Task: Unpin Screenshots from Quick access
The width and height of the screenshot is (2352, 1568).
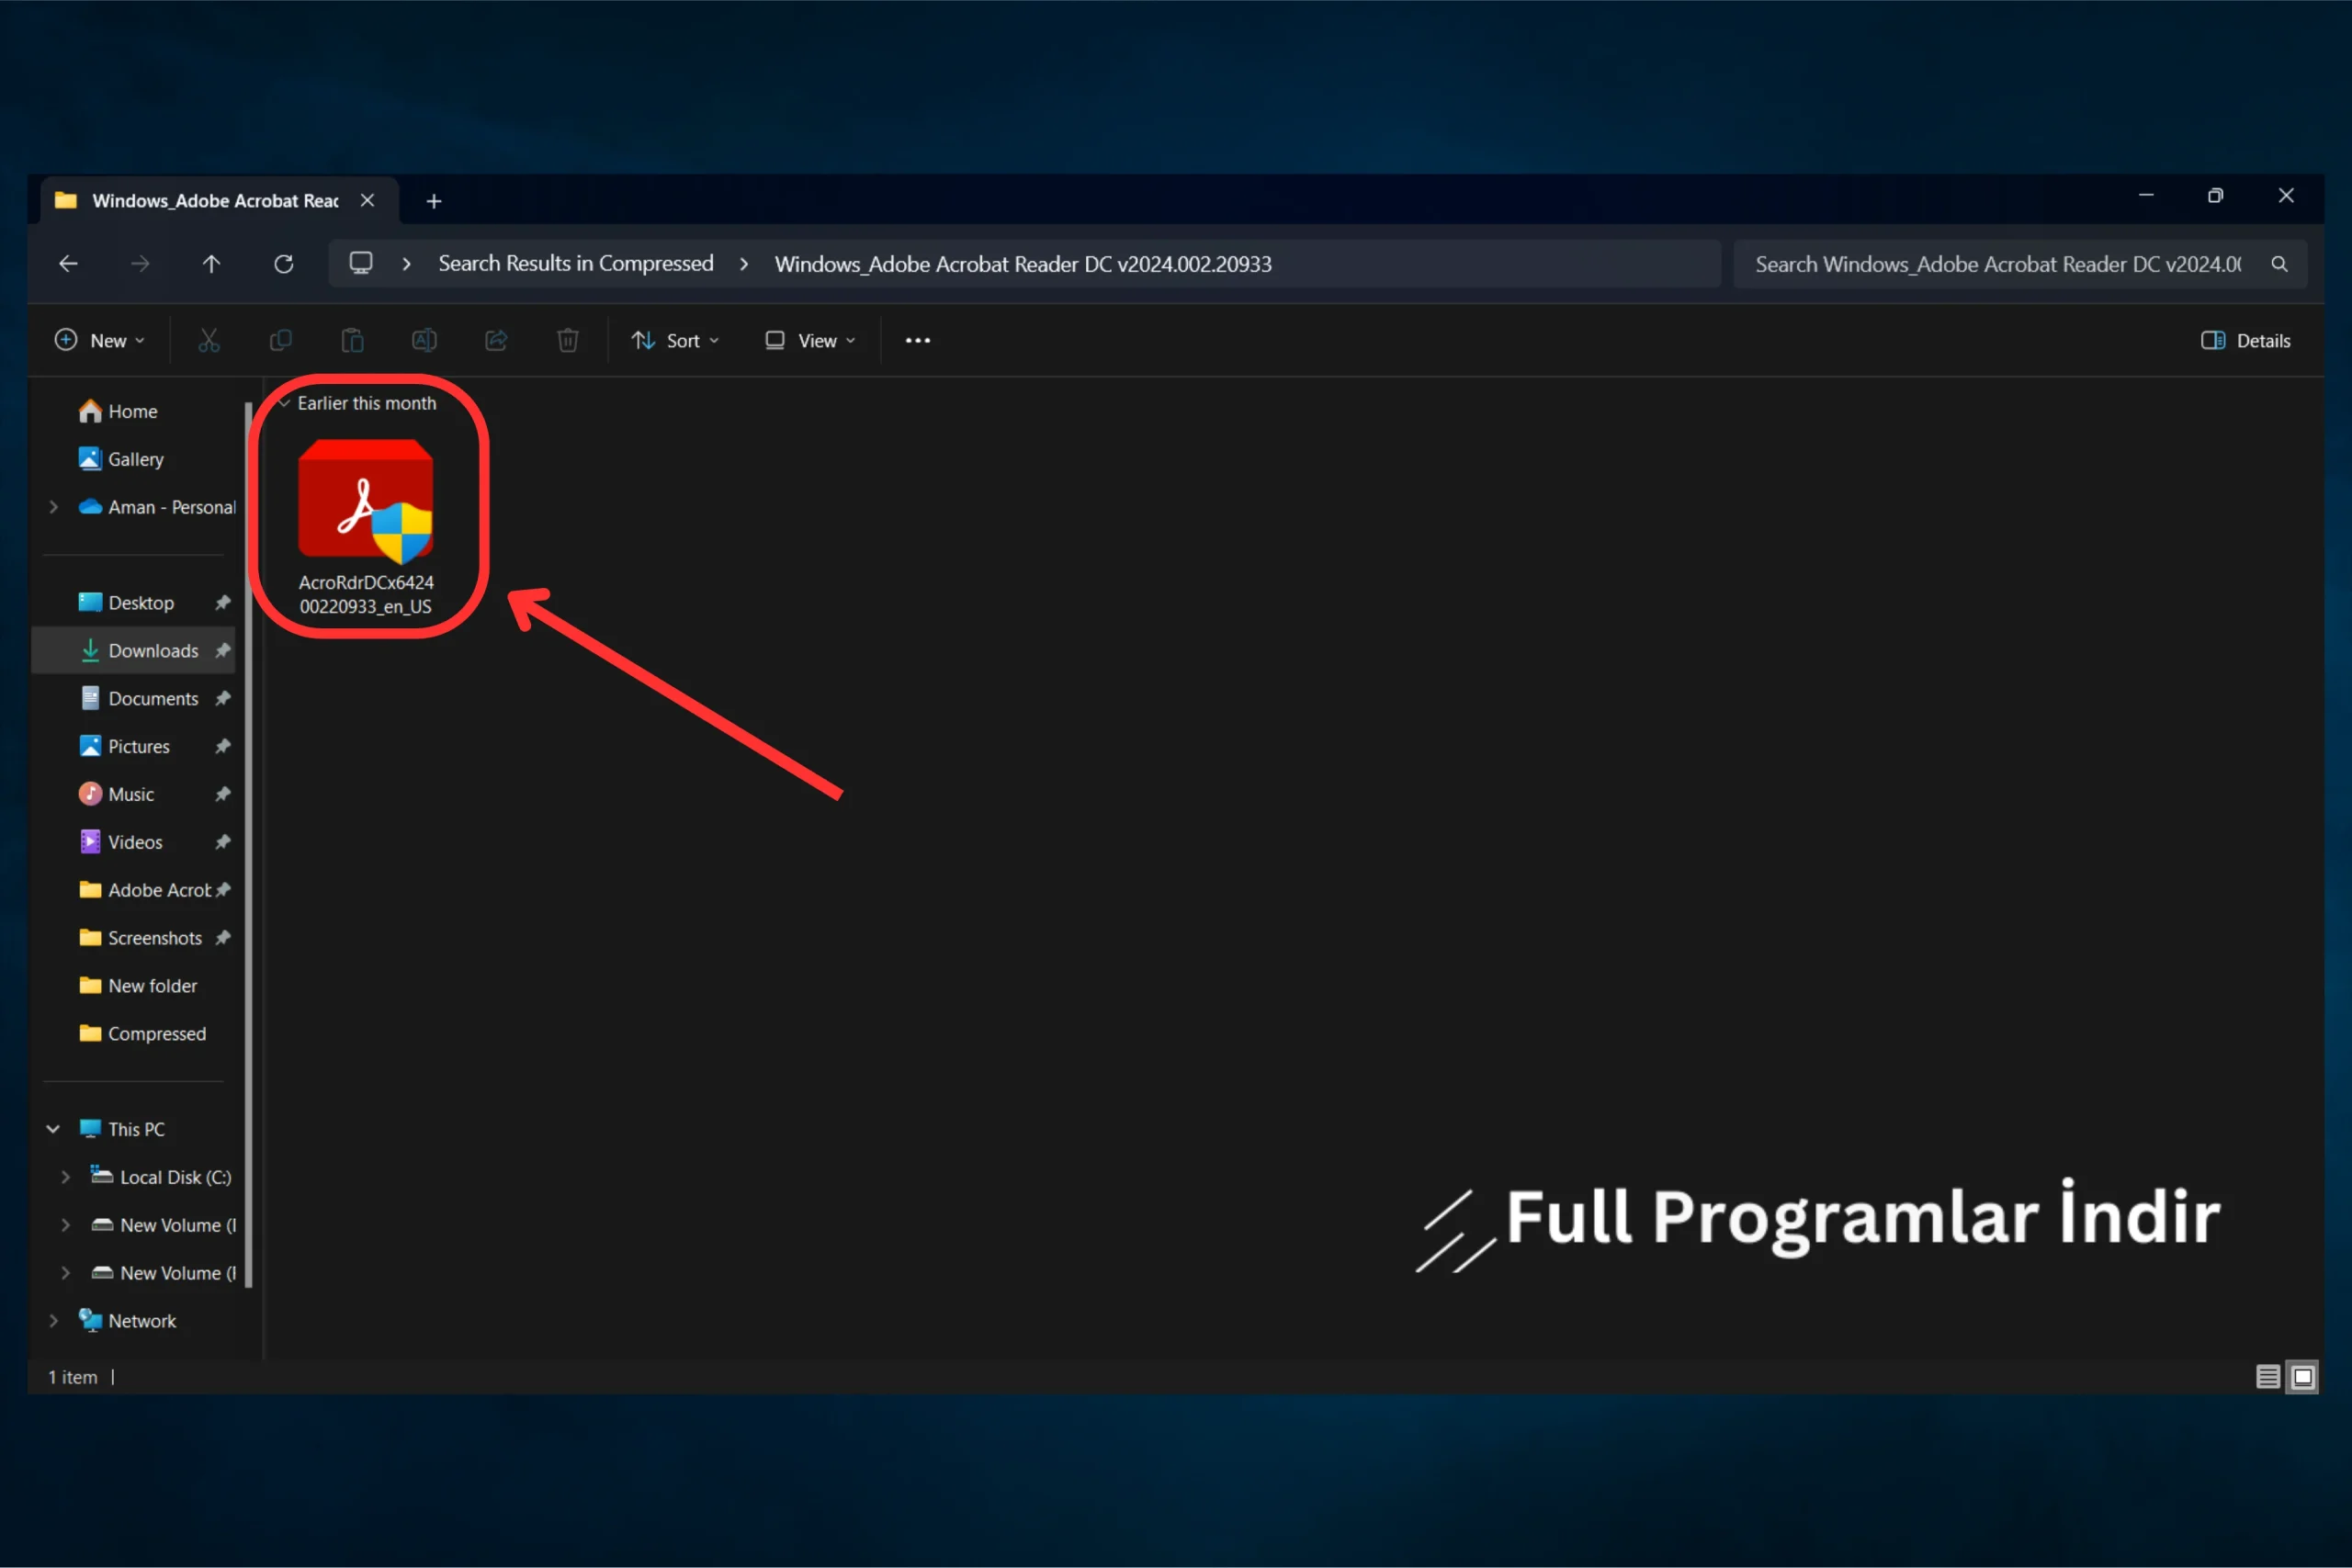Action: click(x=223, y=938)
